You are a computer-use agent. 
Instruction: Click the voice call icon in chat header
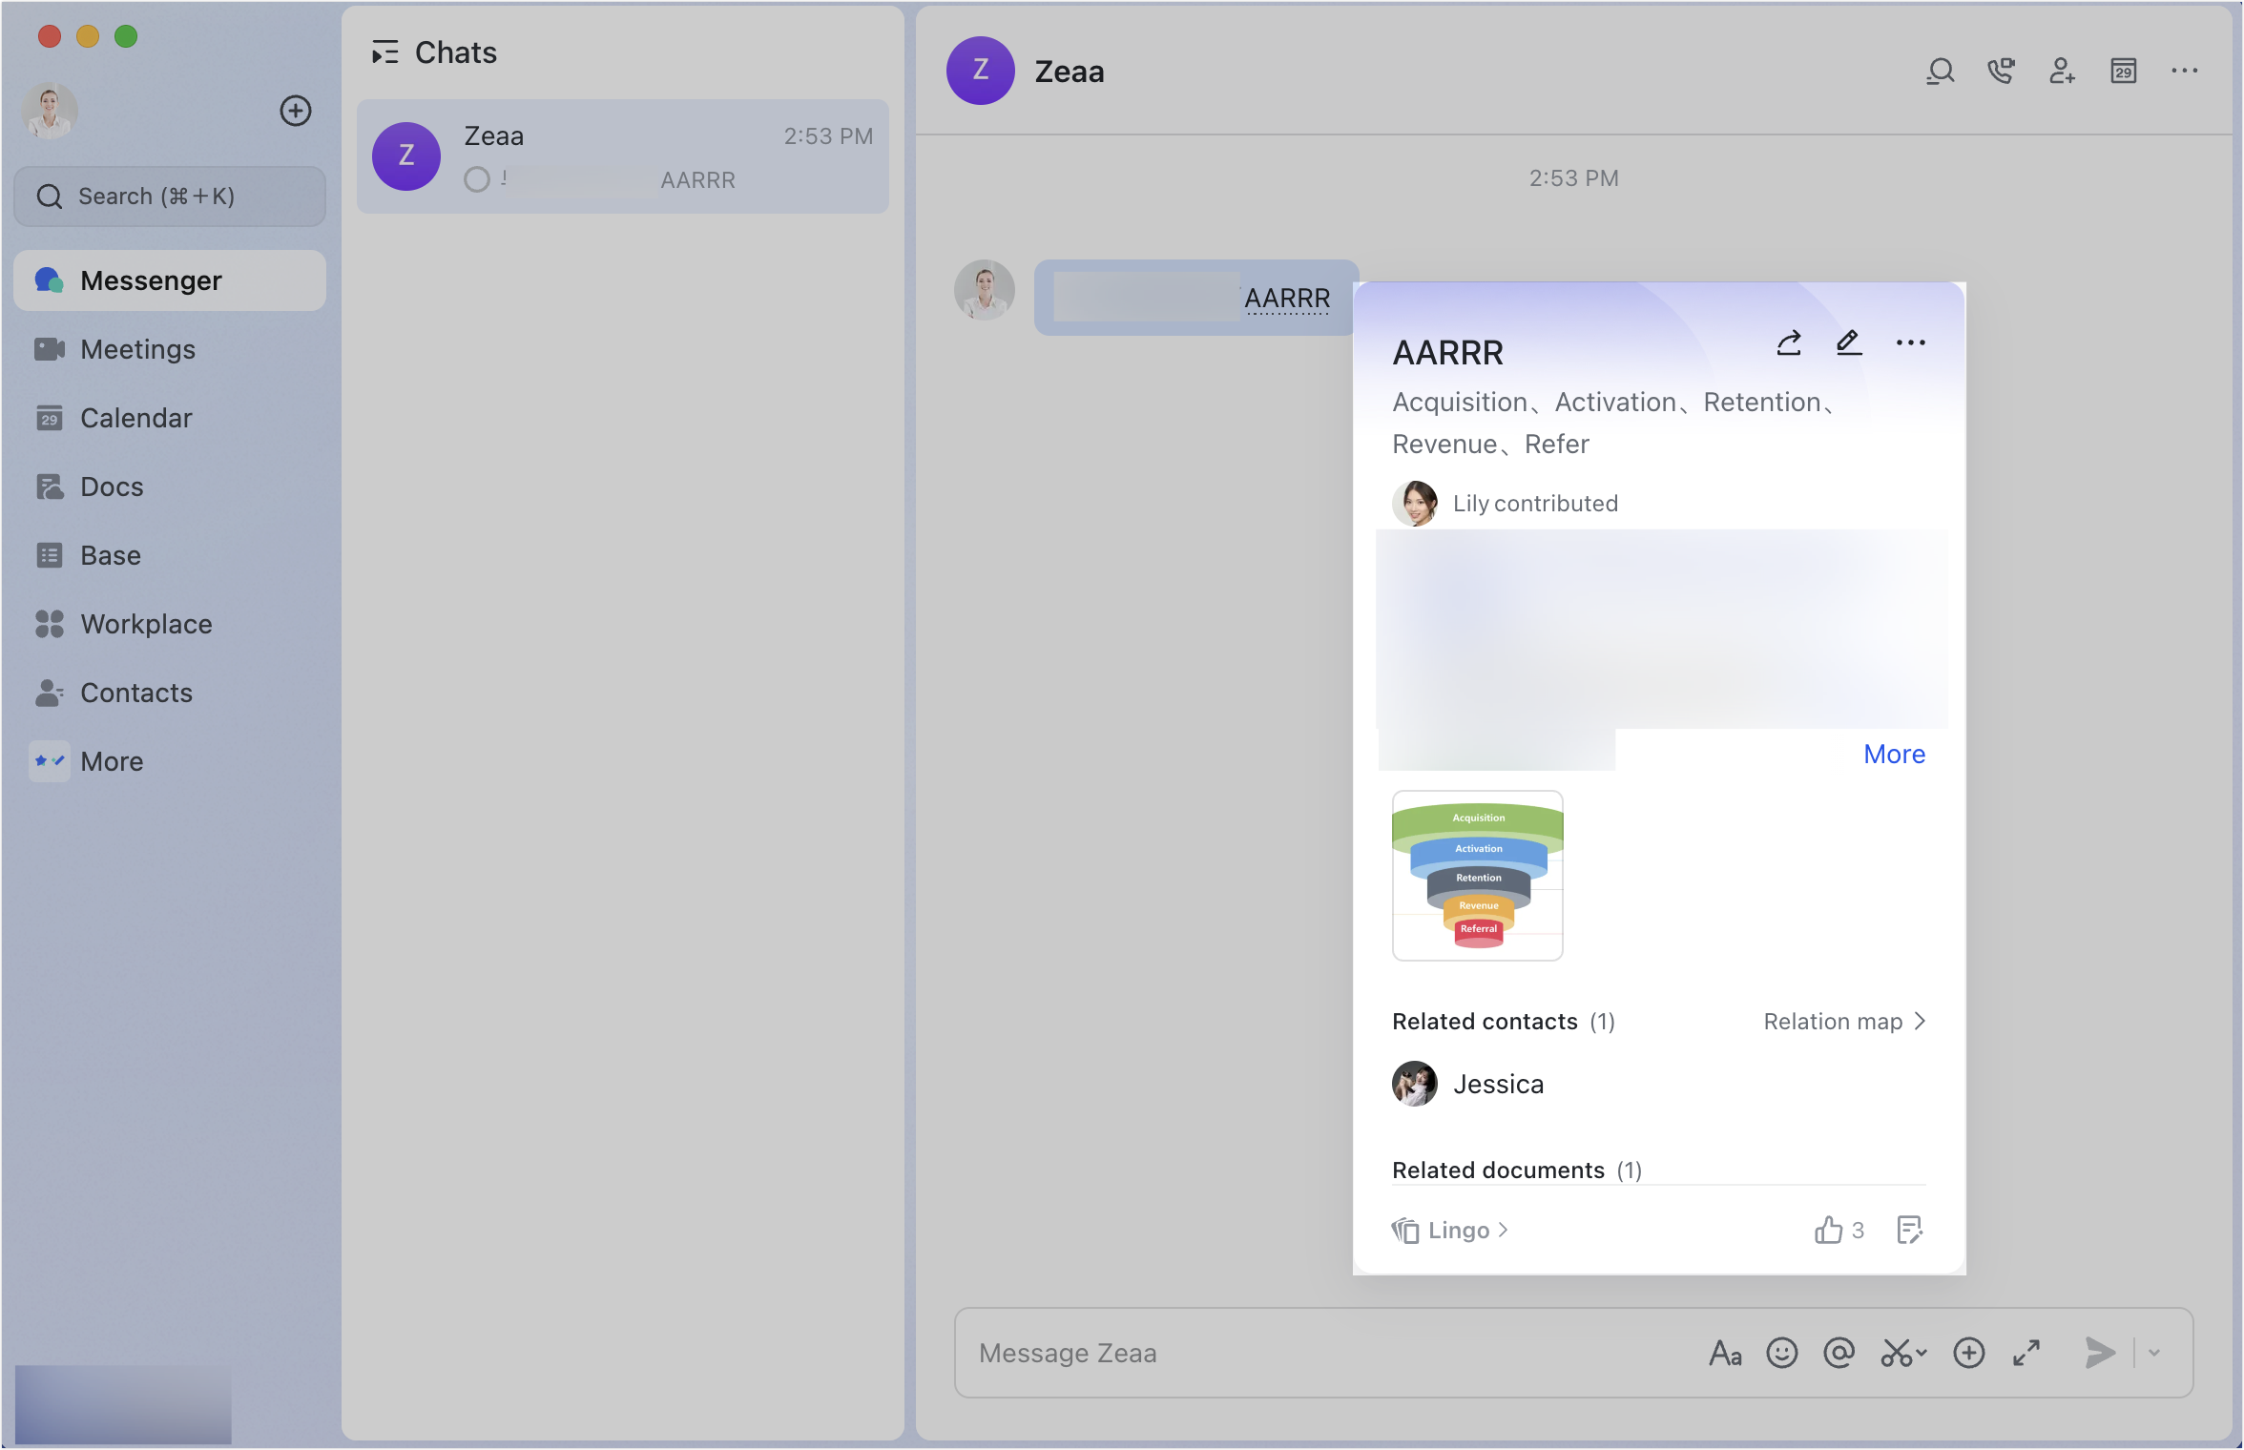2001,72
